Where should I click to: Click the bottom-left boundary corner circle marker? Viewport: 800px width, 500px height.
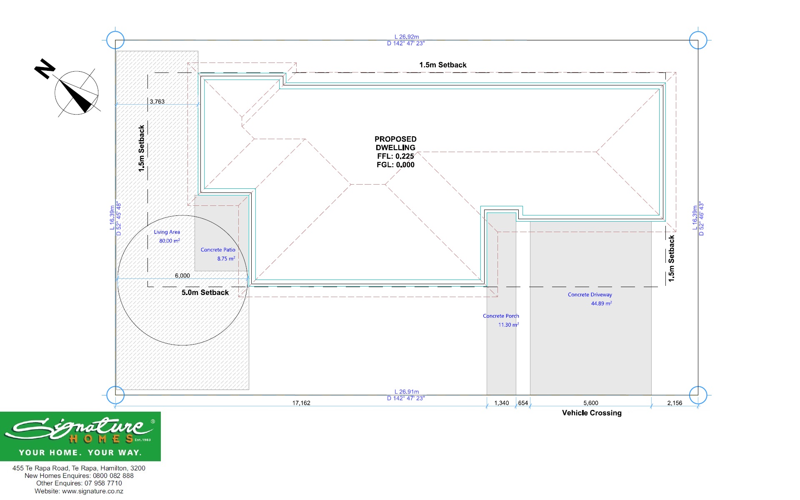(x=115, y=395)
